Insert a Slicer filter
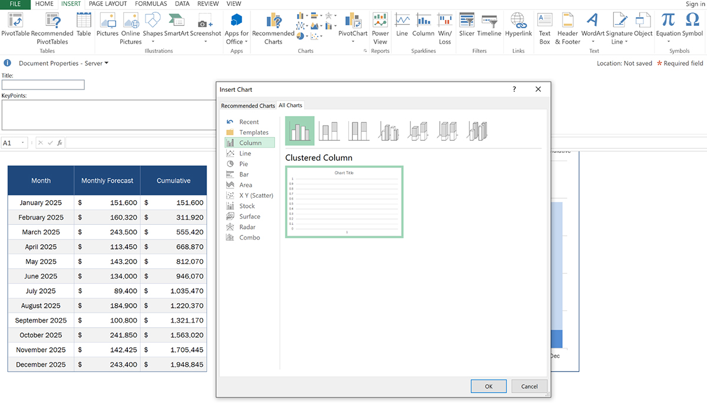707x405 pixels. click(466, 26)
